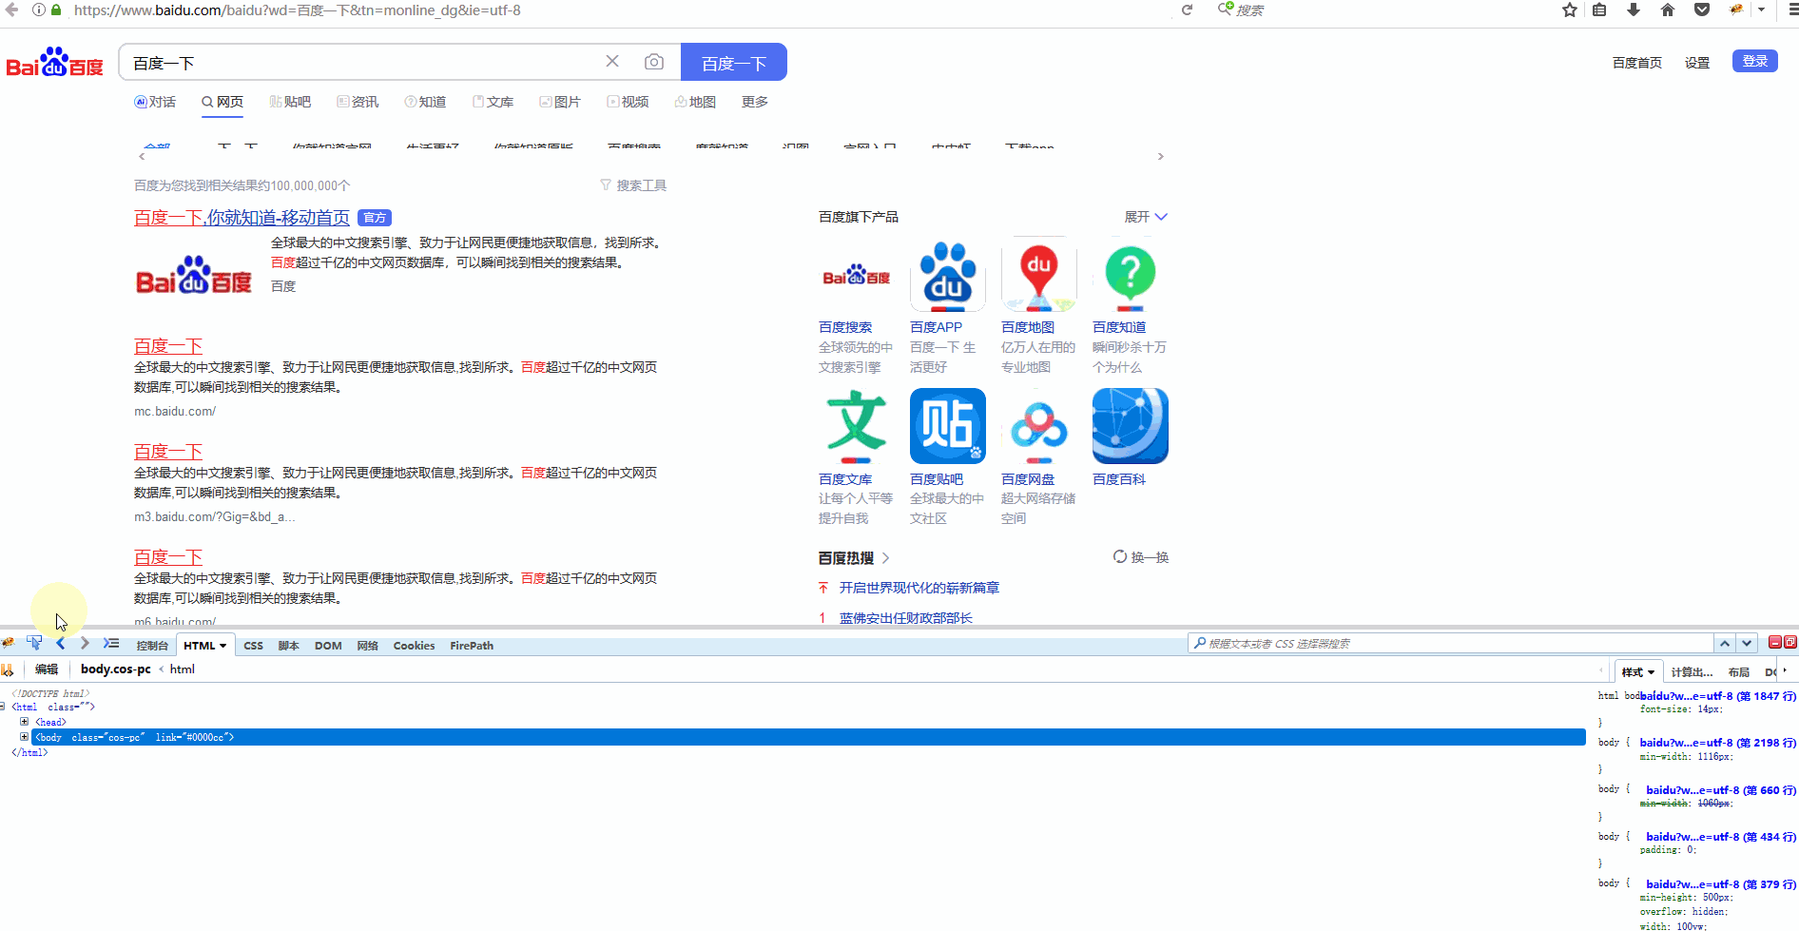This screenshot has width=1799, height=931.
Task: Open the 更多 search categories menu
Action: click(x=755, y=102)
